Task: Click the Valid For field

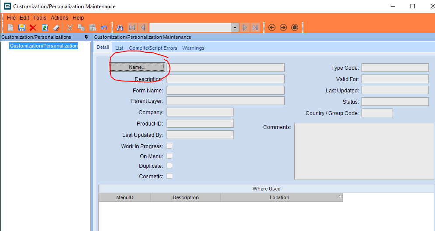Action: click(x=395, y=79)
